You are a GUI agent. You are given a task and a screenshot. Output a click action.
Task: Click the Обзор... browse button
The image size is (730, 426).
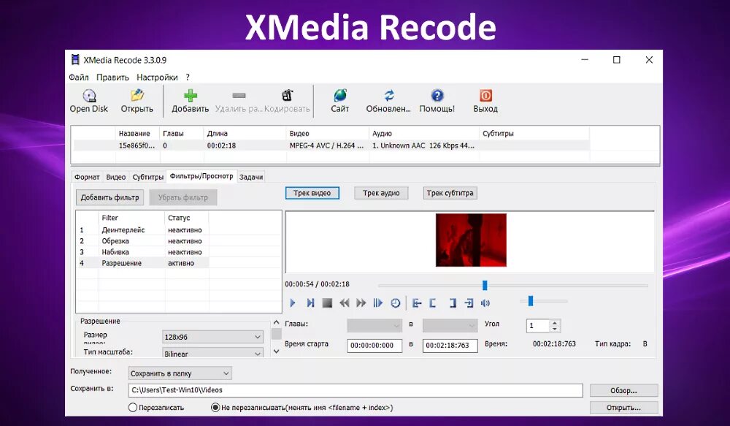[x=624, y=391]
